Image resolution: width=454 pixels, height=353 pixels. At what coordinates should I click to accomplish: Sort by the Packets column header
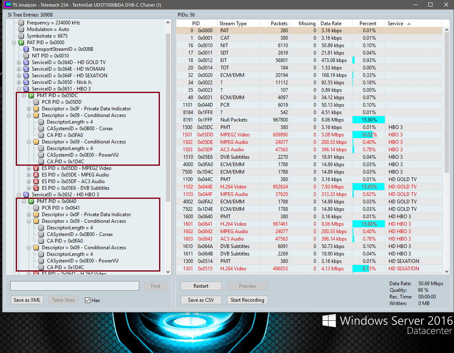275,24
